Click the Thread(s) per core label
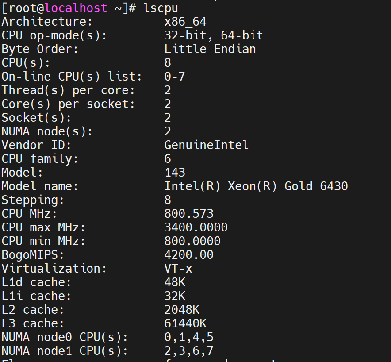The height and width of the screenshot is (362, 391). click(x=68, y=90)
